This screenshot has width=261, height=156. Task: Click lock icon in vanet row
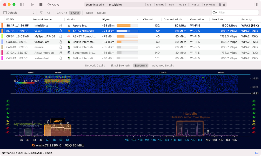[61, 31]
